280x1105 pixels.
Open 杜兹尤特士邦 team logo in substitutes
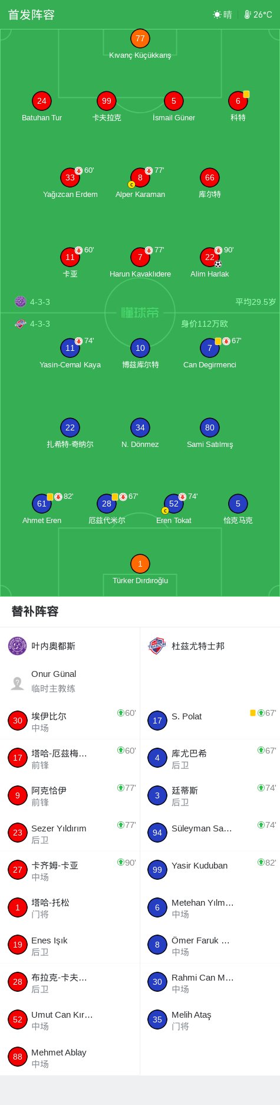[x=157, y=646]
